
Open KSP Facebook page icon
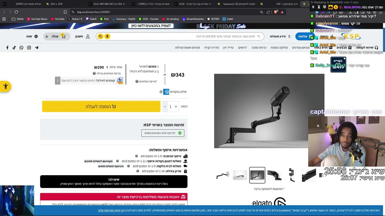[x=8, y=48]
